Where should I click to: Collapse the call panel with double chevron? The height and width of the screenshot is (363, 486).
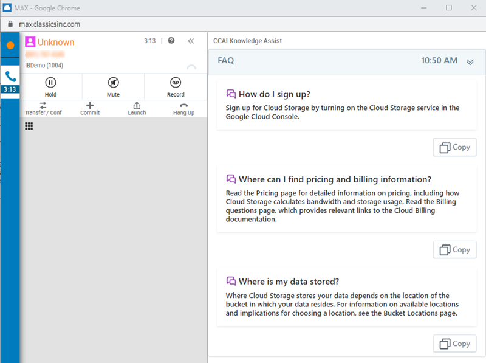(x=191, y=41)
